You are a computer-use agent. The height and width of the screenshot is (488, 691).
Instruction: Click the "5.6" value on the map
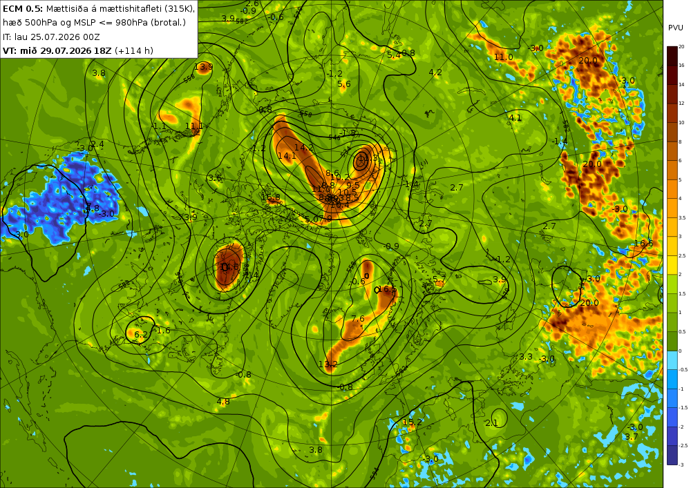[344, 84]
